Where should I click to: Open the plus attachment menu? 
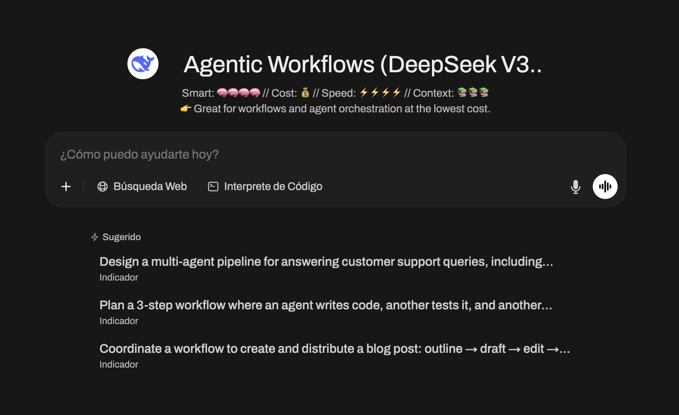(66, 187)
